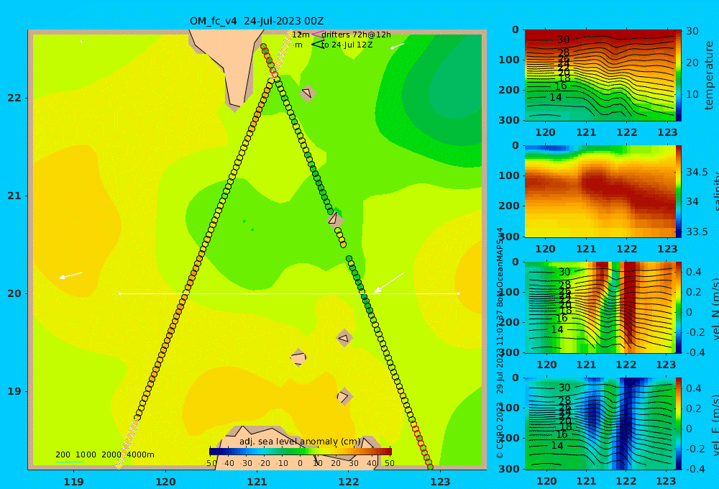This screenshot has height=489, width=719.
Task: Click the 'vel. E (m/s)' axis label
Action: tap(715, 424)
